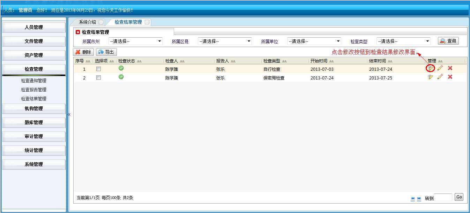Open result modification for row 1 clock-pencil icon
This screenshot has width=470, height=213.
click(x=431, y=68)
